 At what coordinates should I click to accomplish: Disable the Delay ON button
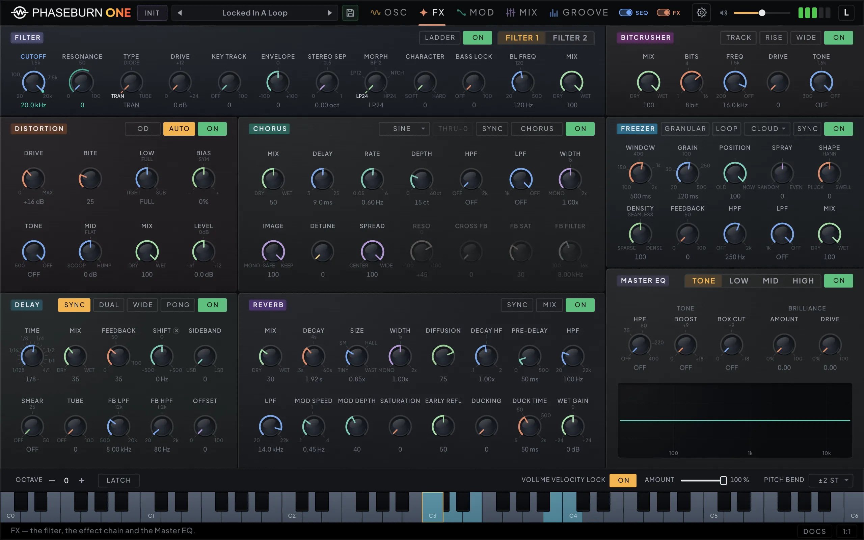[212, 305]
